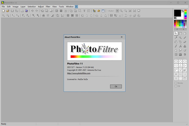Screen dimensions: 189x126
Task: Close the About PhotoFiltre dialog
Action: (122, 37)
